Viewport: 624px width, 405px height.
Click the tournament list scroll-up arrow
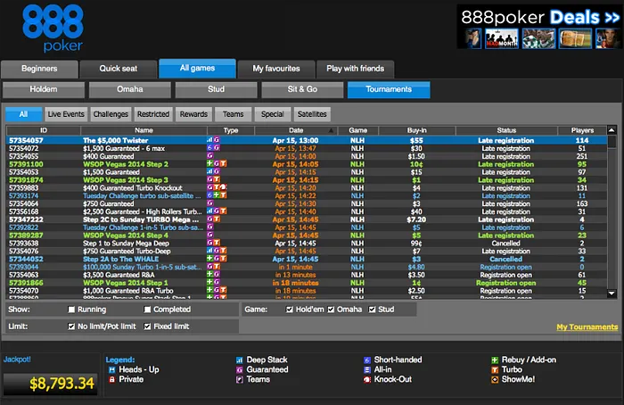tap(612, 130)
